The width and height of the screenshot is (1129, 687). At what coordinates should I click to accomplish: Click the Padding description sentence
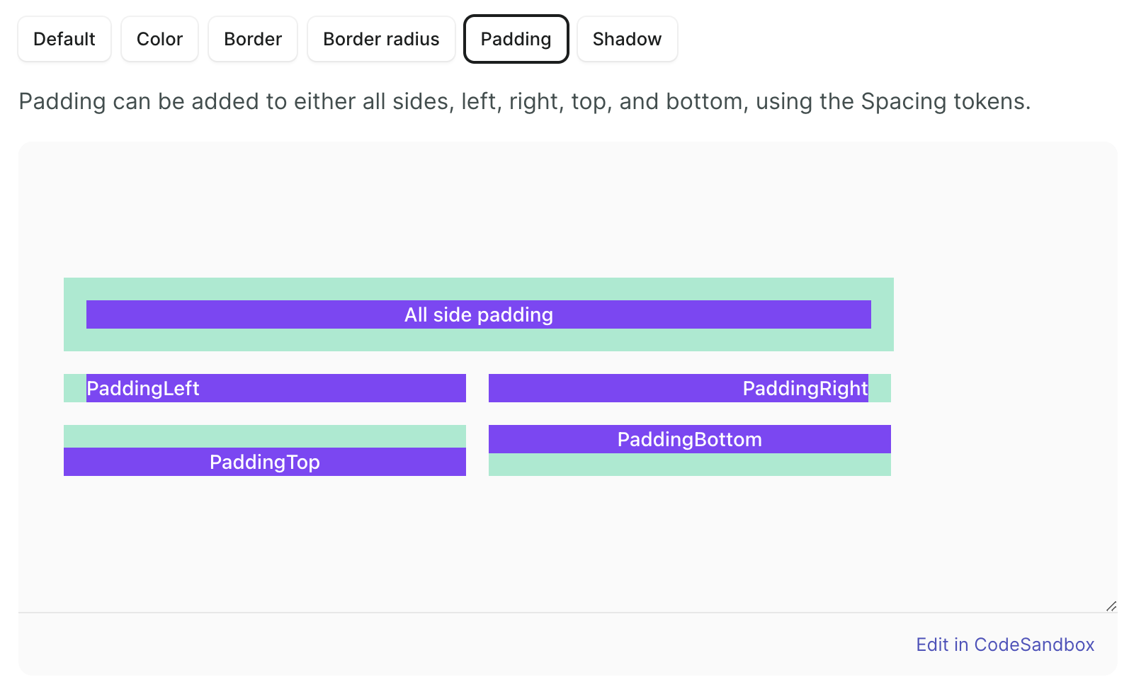click(x=524, y=101)
